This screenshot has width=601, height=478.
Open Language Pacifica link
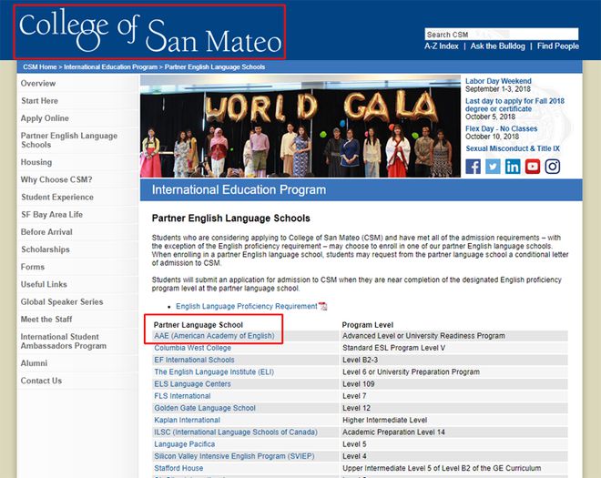[184, 444]
